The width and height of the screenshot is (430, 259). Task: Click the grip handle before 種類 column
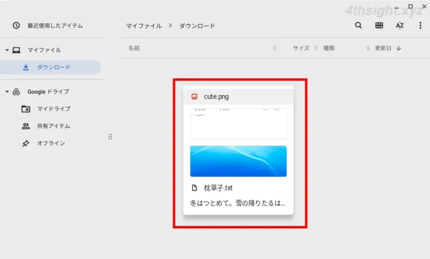click(316, 48)
